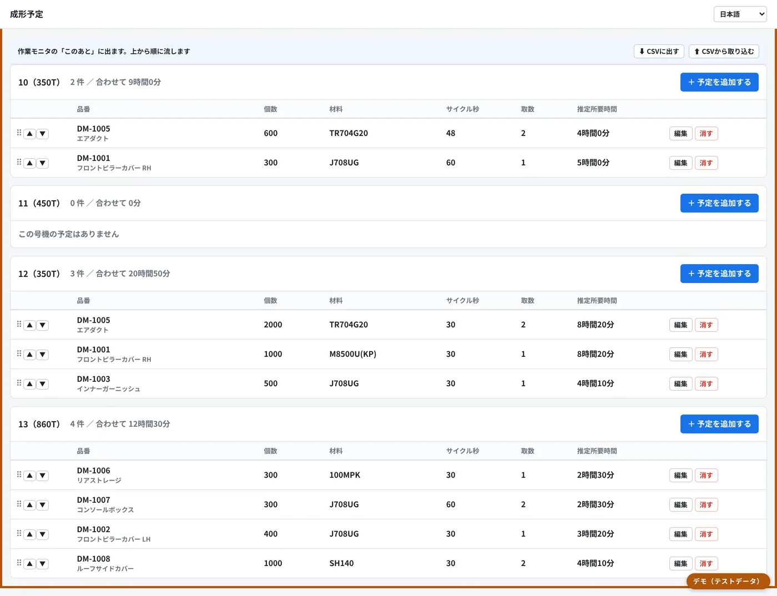Image resolution: width=777 pixels, height=596 pixels.
Task: Click the drag handle for DM-1006 row
Action: click(x=19, y=474)
